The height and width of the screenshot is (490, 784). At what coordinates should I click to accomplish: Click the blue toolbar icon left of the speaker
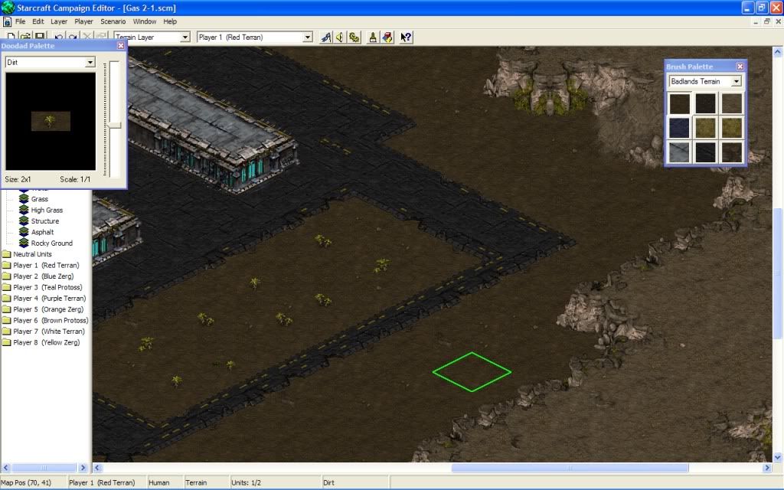coord(326,37)
